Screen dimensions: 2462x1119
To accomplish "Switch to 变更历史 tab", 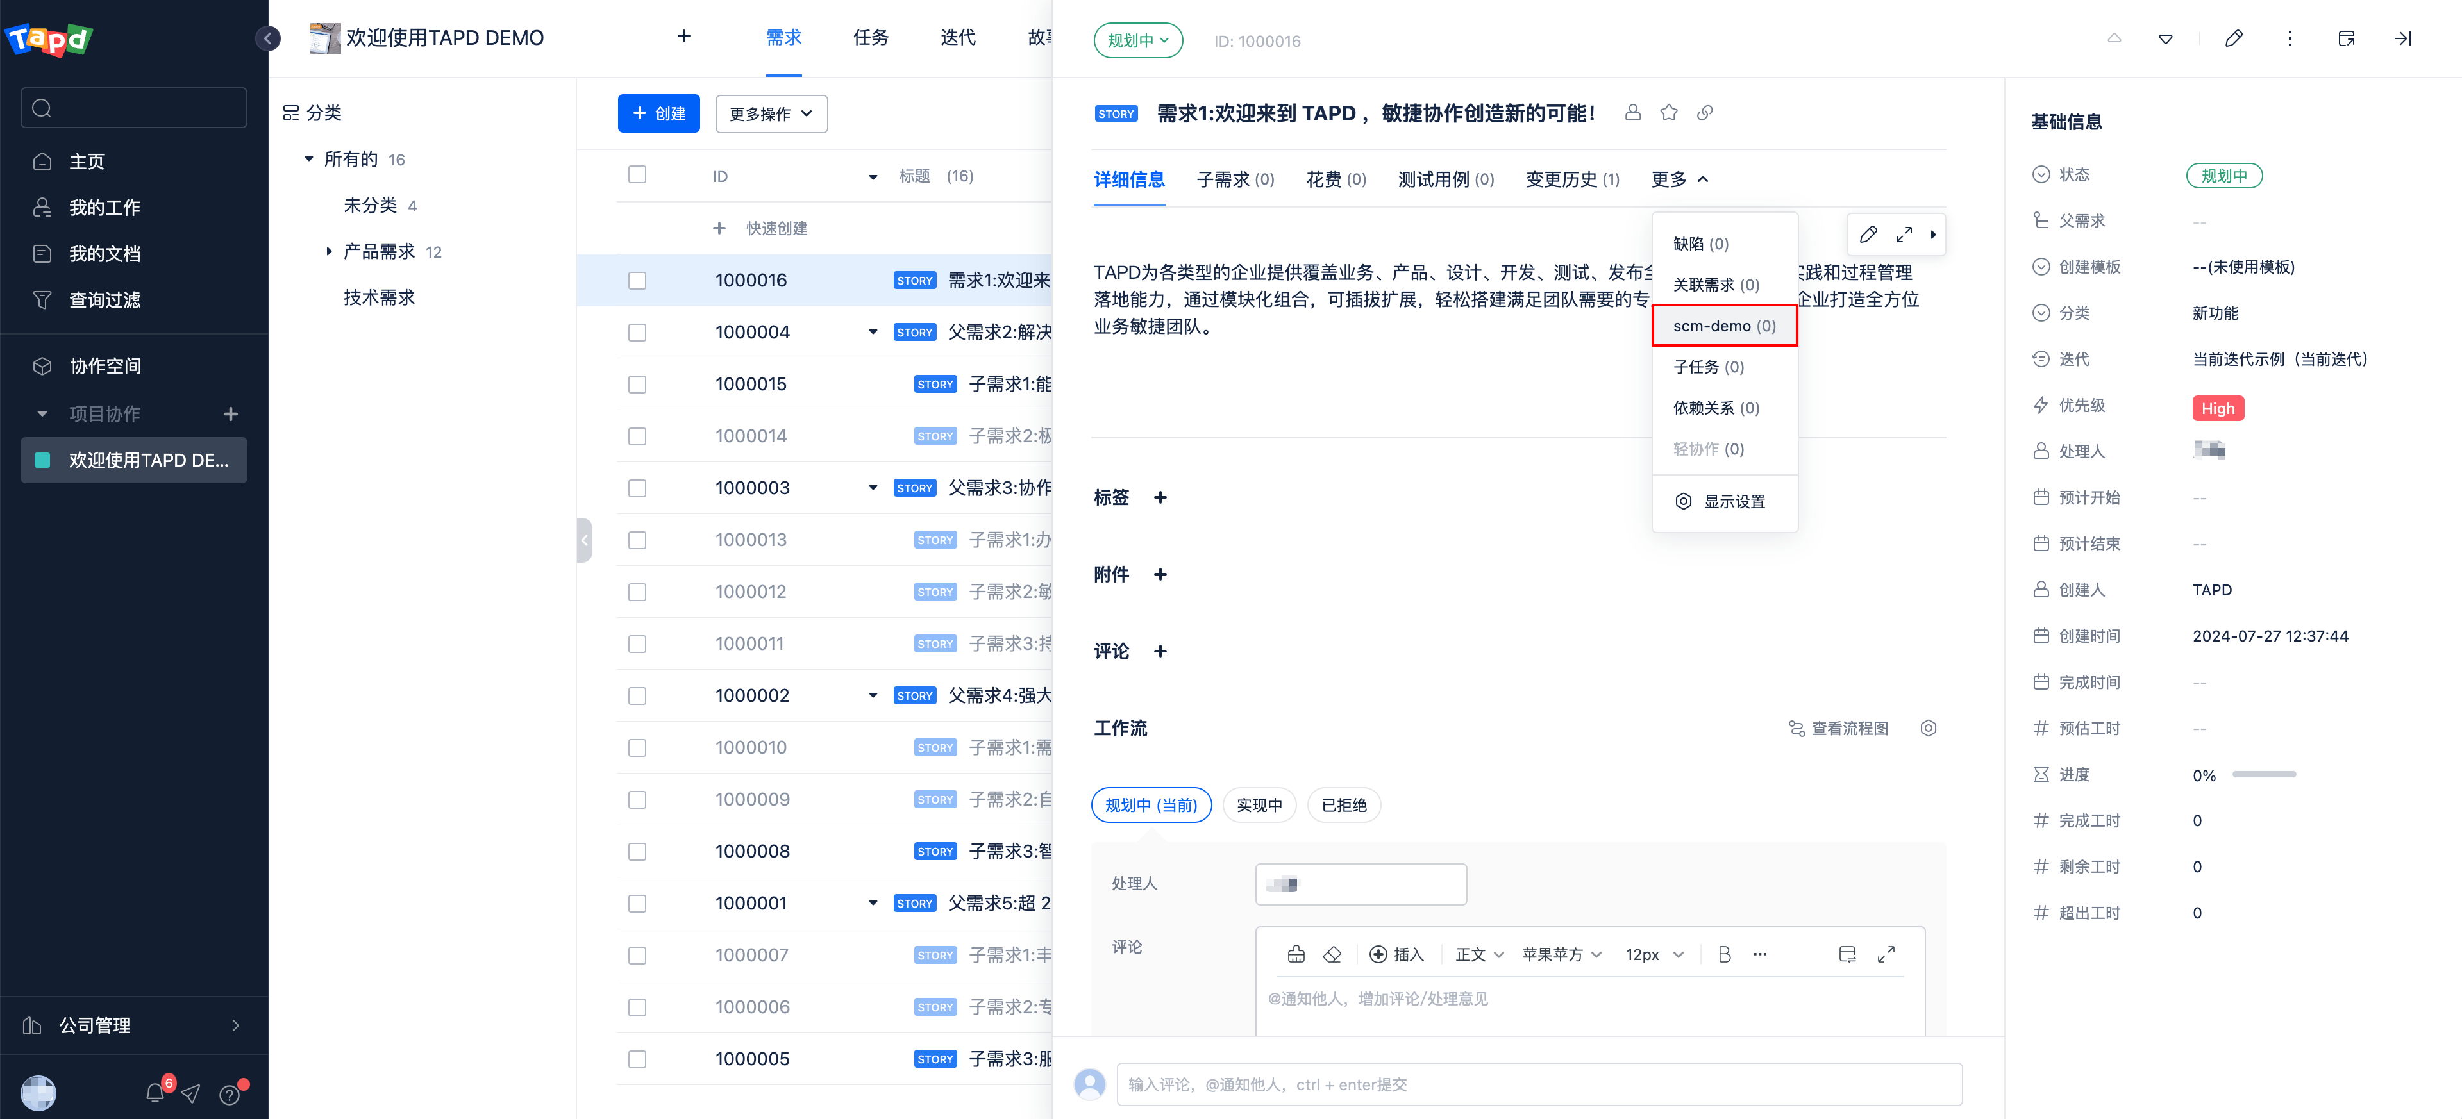I will [x=1572, y=179].
